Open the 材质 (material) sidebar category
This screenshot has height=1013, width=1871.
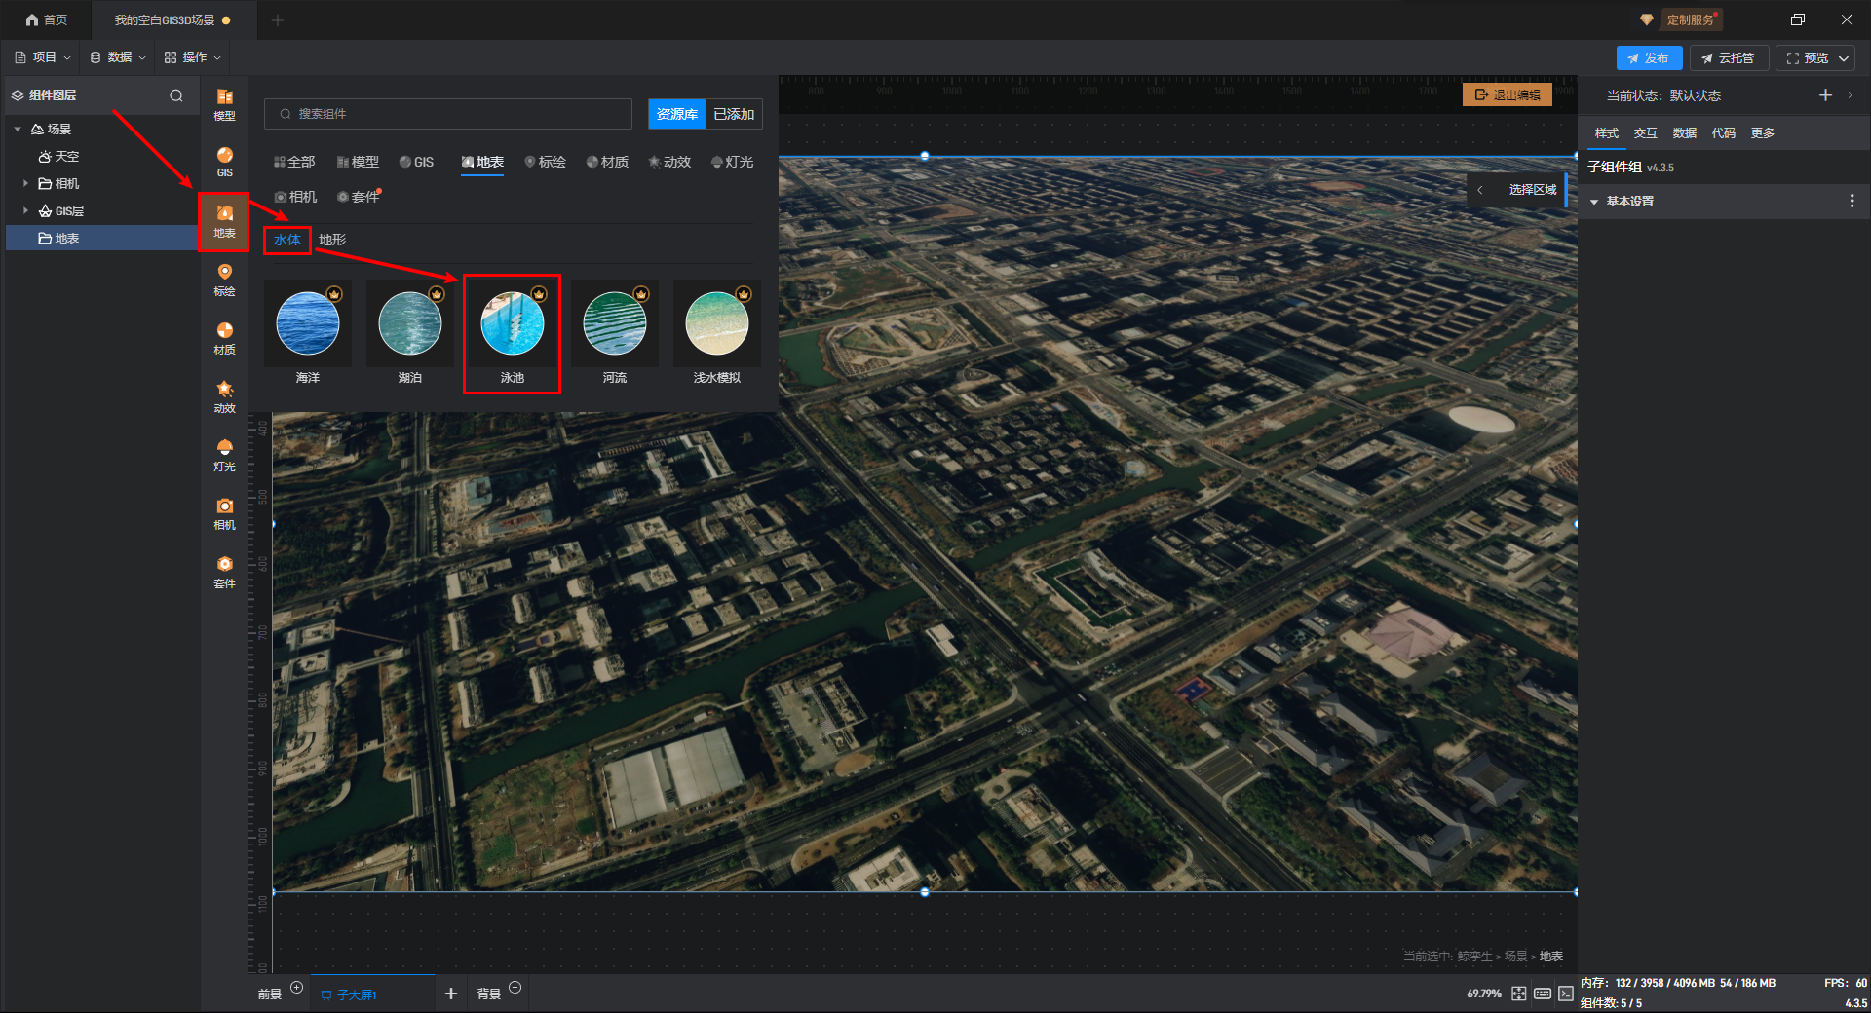[x=224, y=338]
